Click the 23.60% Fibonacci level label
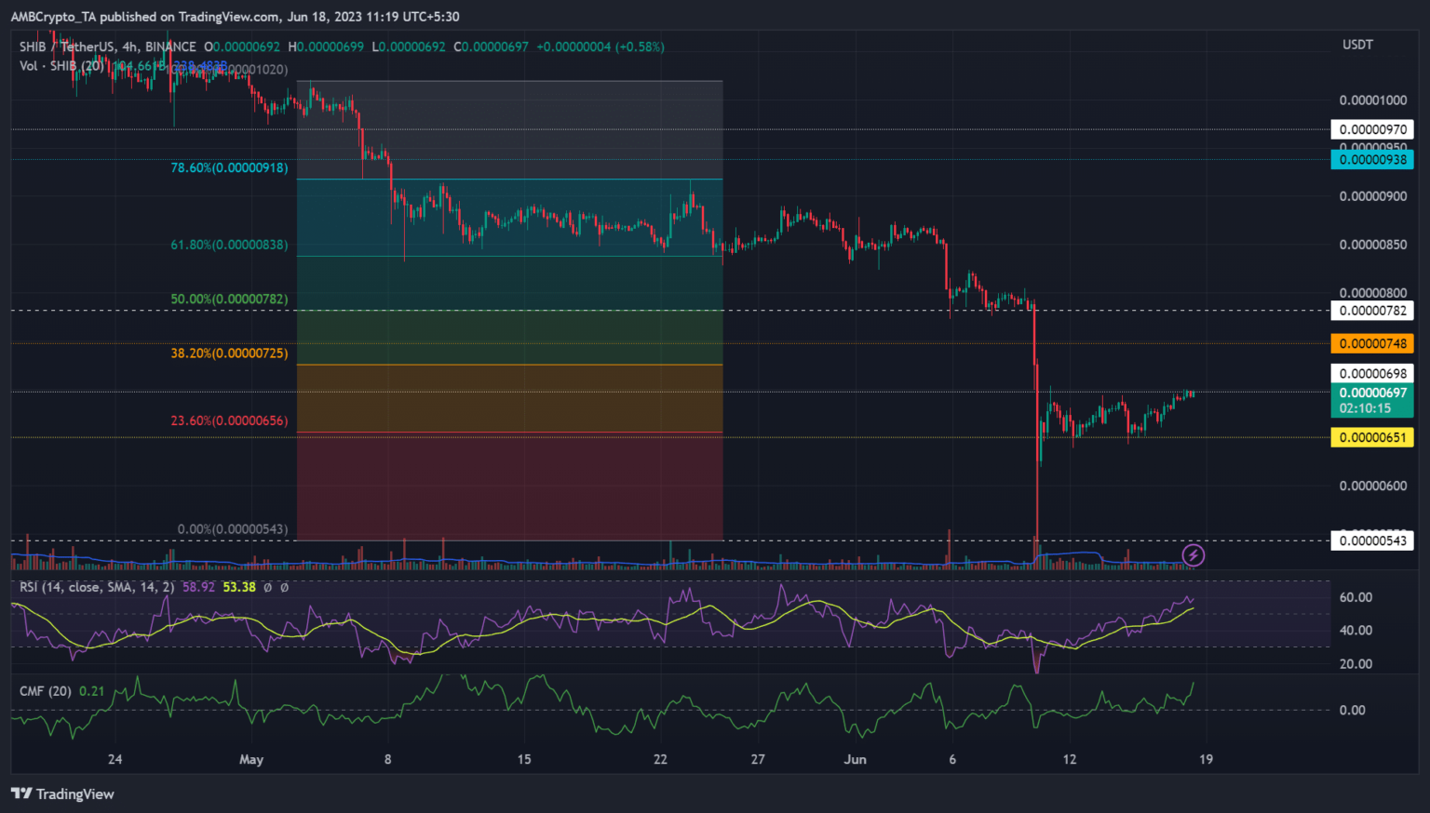 point(229,420)
